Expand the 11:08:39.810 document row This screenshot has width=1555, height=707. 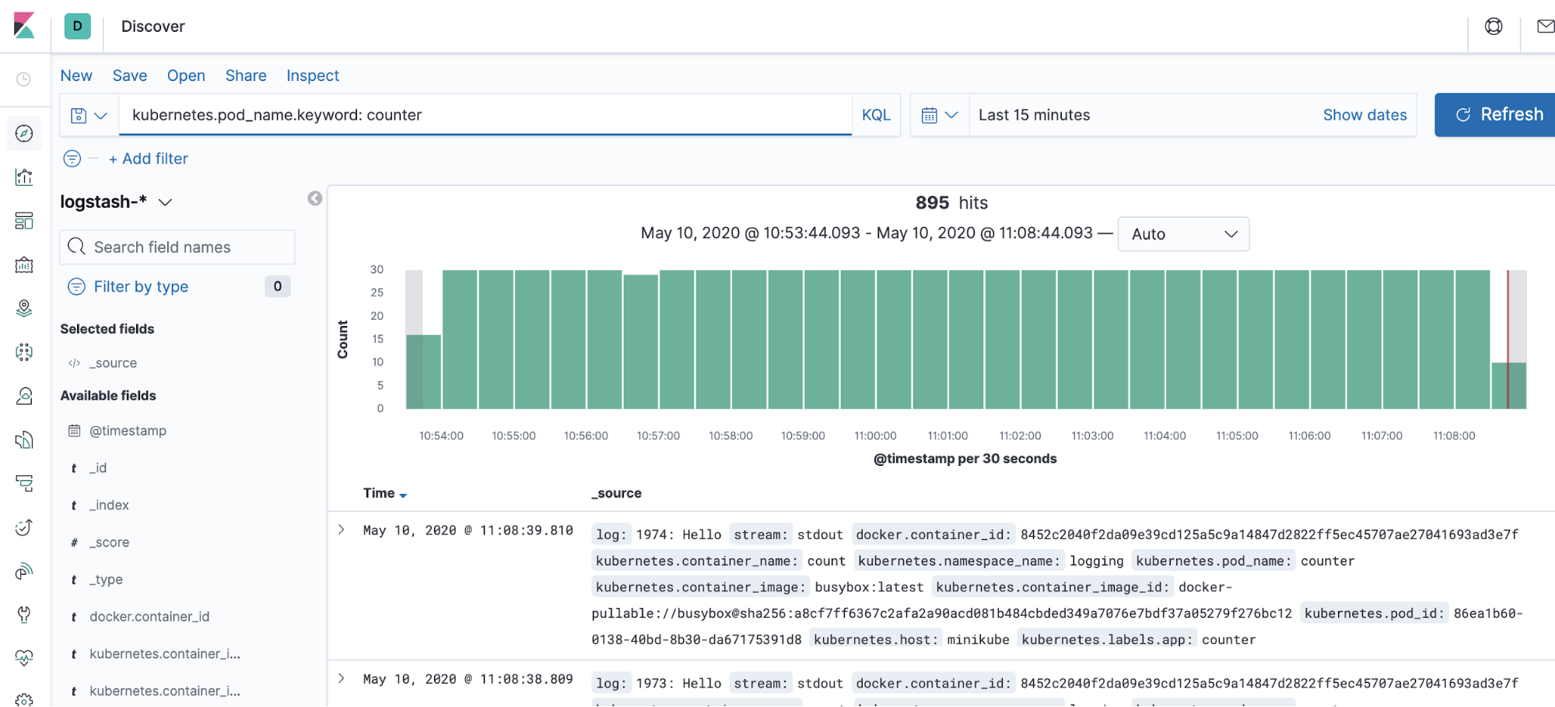tap(341, 530)
